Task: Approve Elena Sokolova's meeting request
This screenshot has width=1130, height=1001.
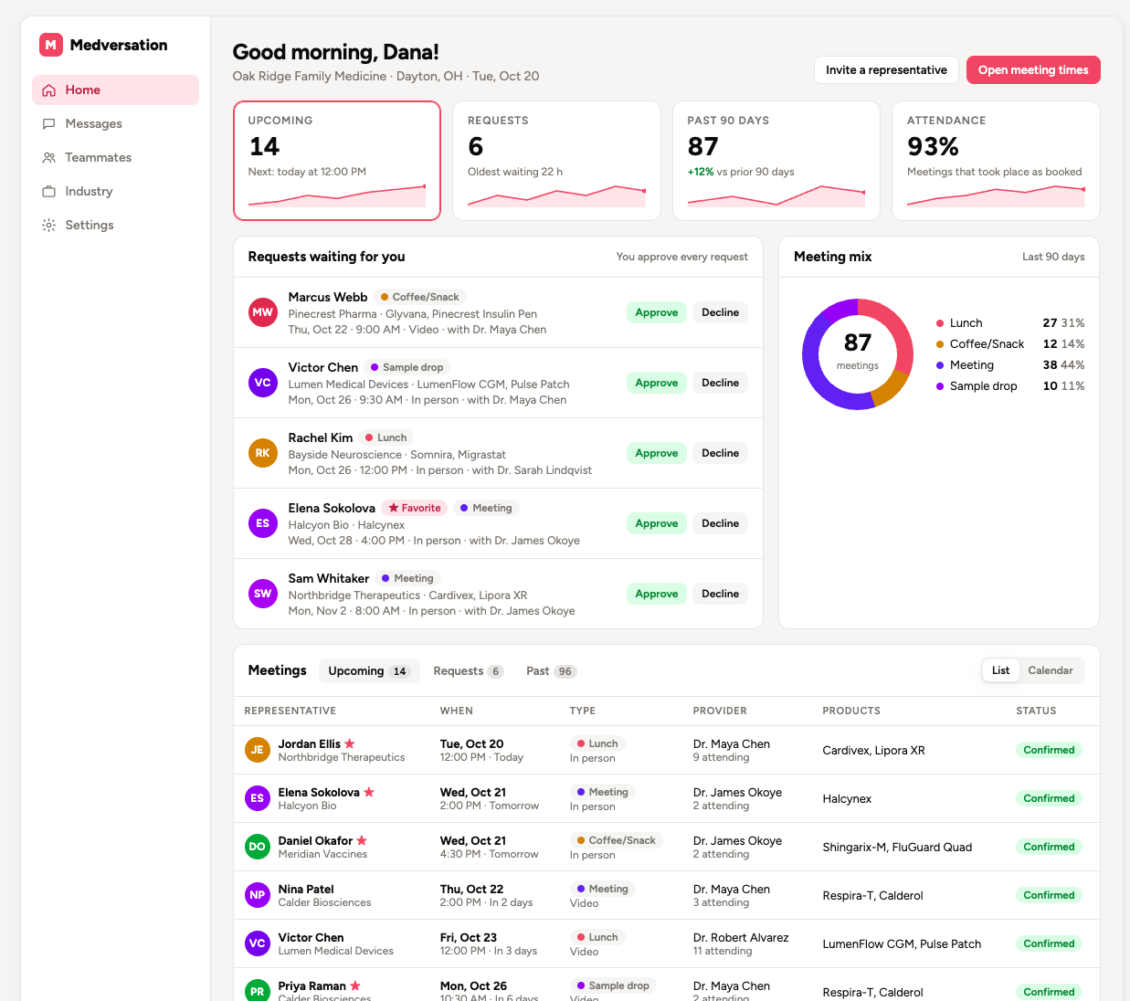Action: coord(657,523)
